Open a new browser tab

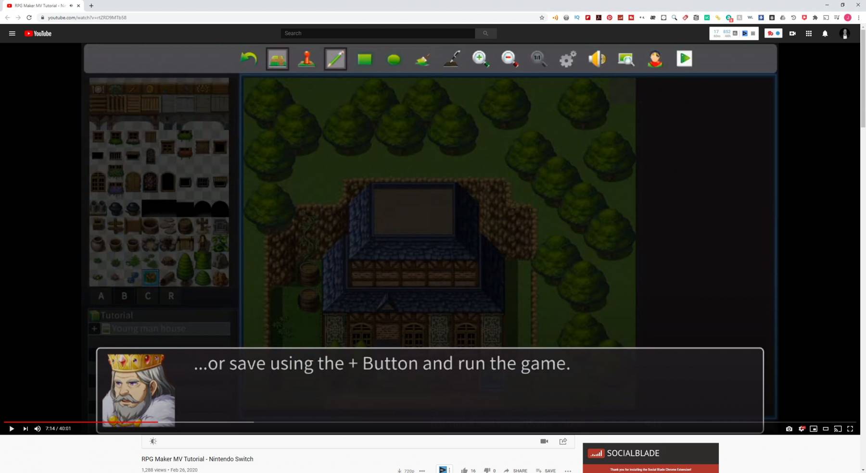pos(91,6)
